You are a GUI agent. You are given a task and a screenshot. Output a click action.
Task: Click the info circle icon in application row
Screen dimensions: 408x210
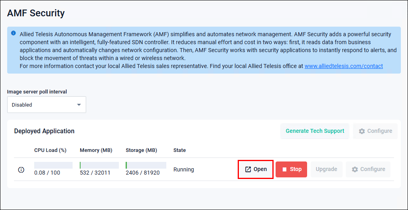[x=22, y=170]
